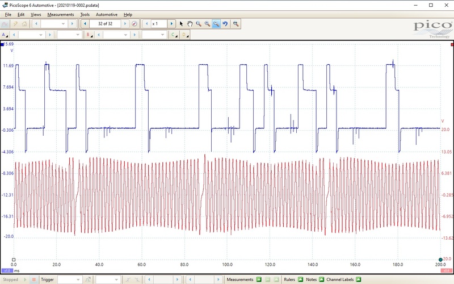454x284 pixels.
Task: Click the green add measurement plus button
Action: 259,279
